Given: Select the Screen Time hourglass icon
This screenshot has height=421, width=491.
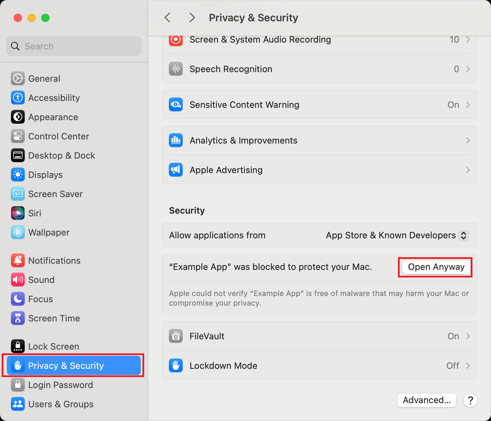Looking at the screenshot, I should click(18, 318).
